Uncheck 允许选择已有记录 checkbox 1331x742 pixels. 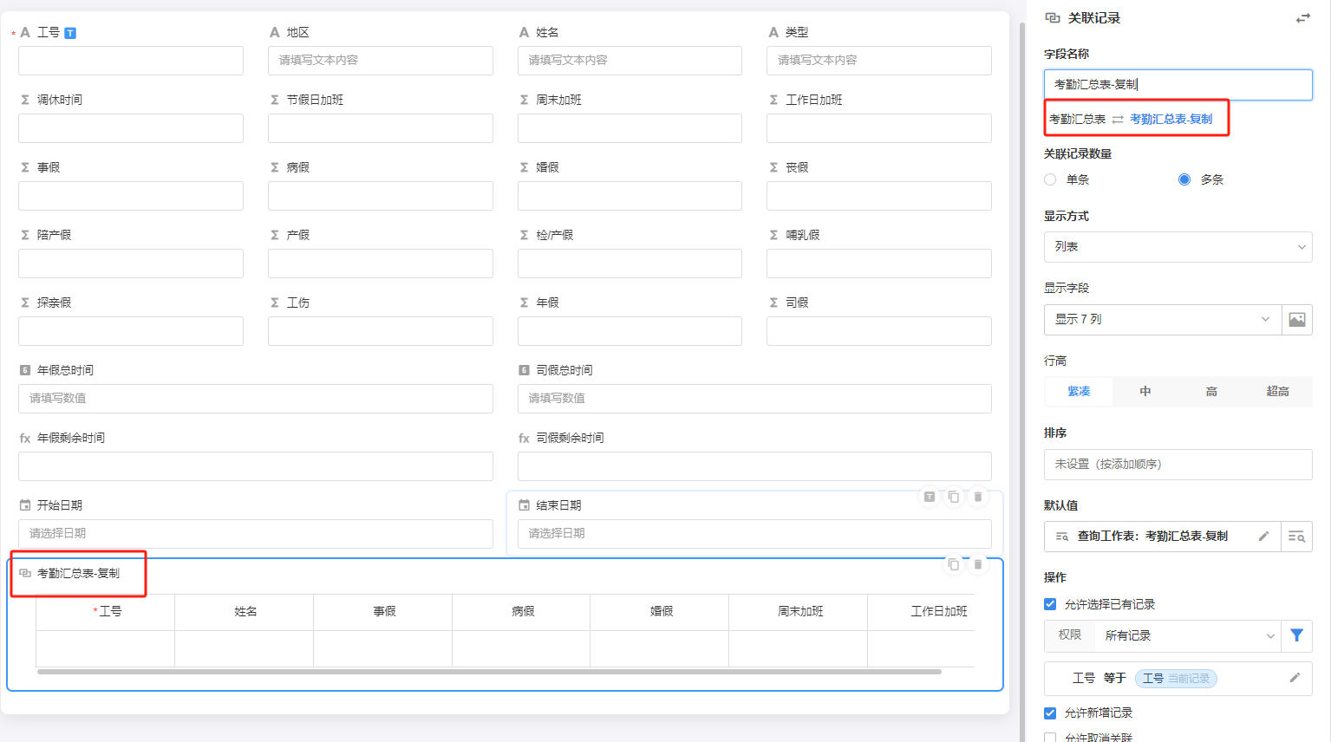tap(1050, 604)
